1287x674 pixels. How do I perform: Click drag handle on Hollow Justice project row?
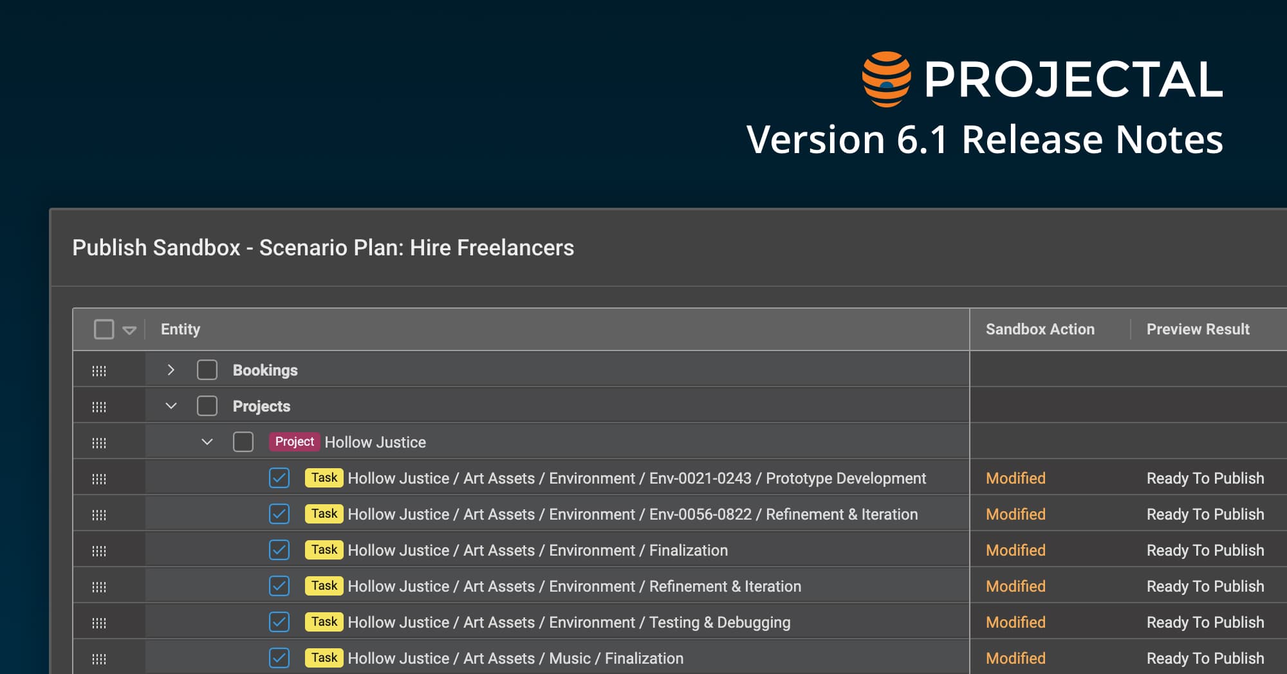[98, 443]
